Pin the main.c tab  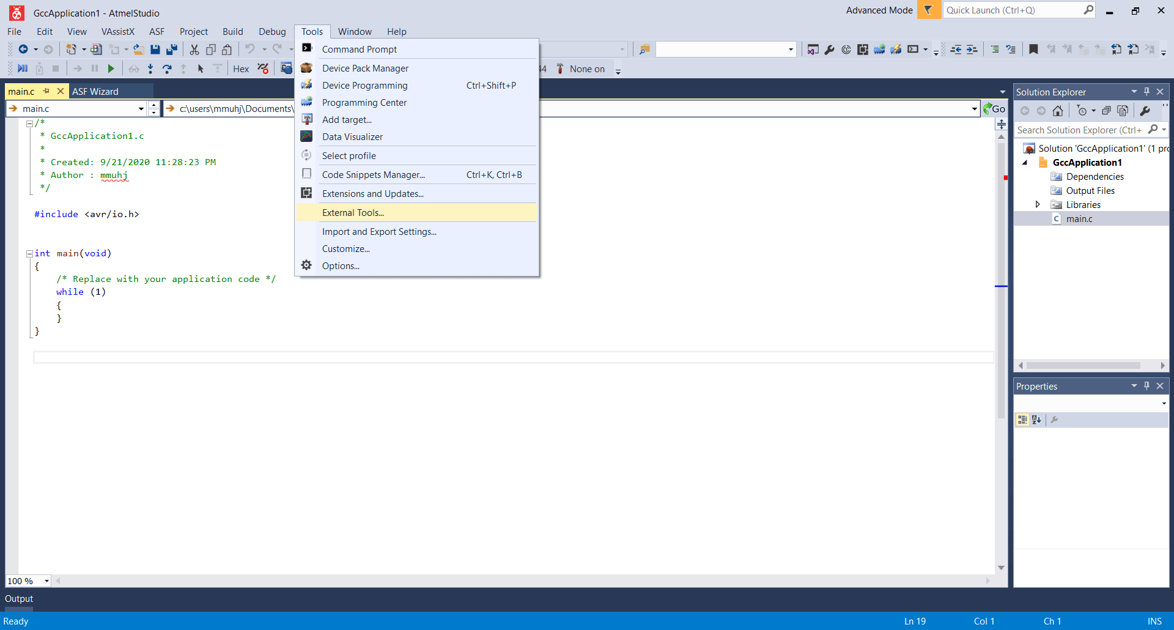(x=46, y=91)
